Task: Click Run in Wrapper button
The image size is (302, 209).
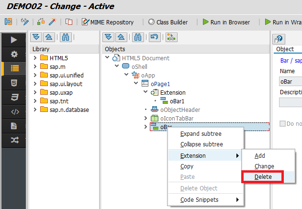Action: pyautogui.click(x=283, y=22)
